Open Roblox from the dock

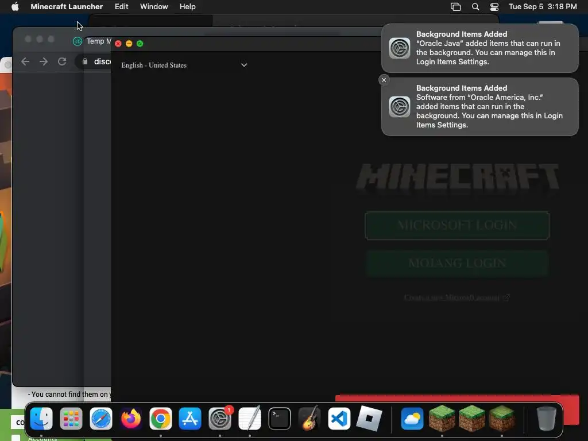(369, 419)
